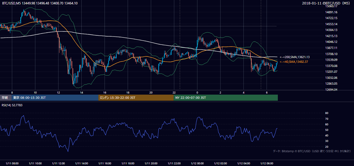Click the 14722.15 price axis label
354x166 pixels.
coord(331,18)
